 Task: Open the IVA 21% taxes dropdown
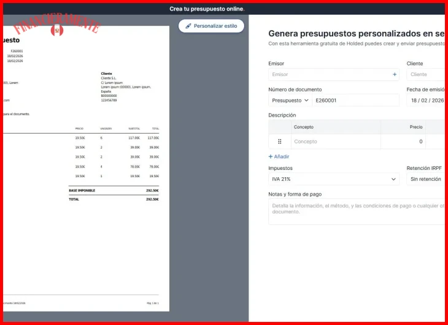click(x=334, y=179)
